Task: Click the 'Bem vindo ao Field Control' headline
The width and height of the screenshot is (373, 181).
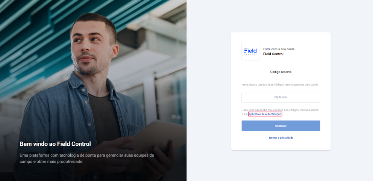Action: coord(55,144)
